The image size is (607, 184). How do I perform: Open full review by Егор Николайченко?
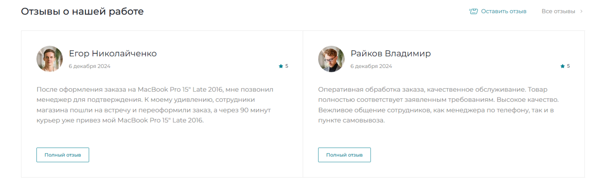pos(63,155)
